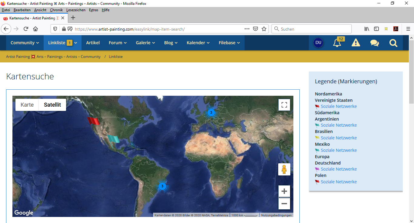Image resolution: width=414 pixels, height=223 pixels.
Task: Open the warning triangle icon
Action: (356, 43)
